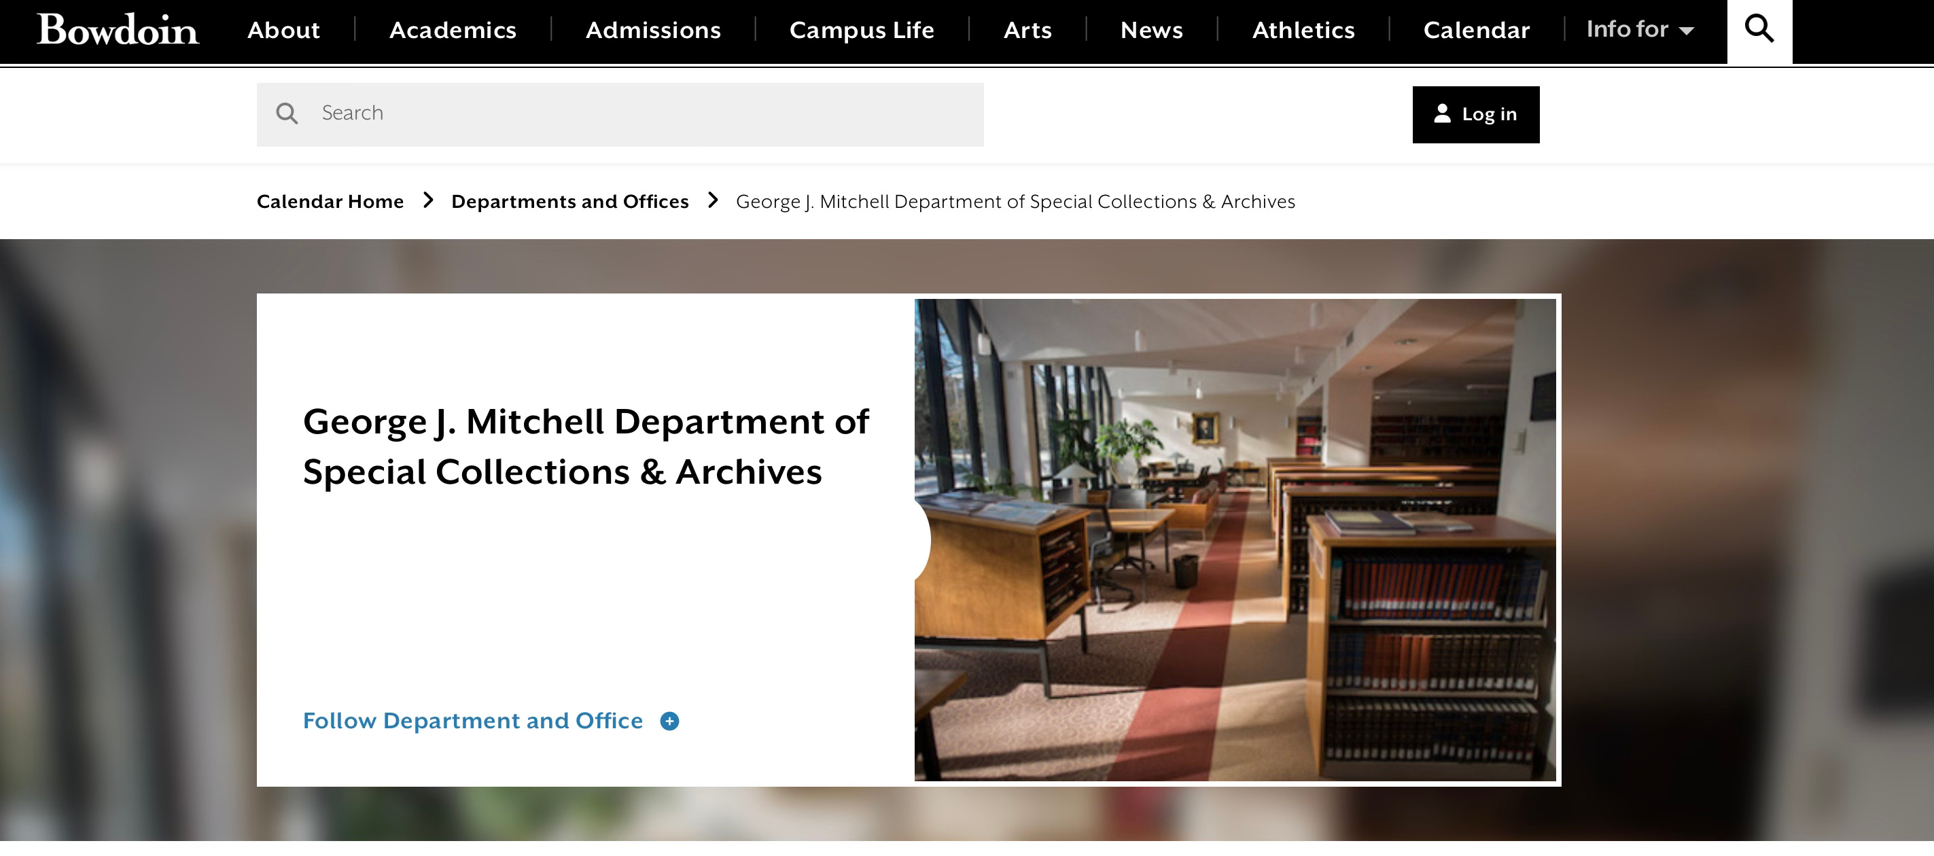
Task: Click the search field magnifier icon
Action: pyautogui.click(x=287, y=113)
